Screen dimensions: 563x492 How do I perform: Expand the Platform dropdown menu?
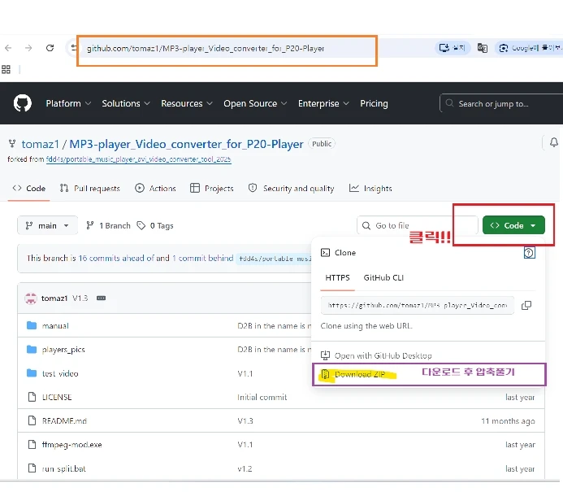[68, 103]
